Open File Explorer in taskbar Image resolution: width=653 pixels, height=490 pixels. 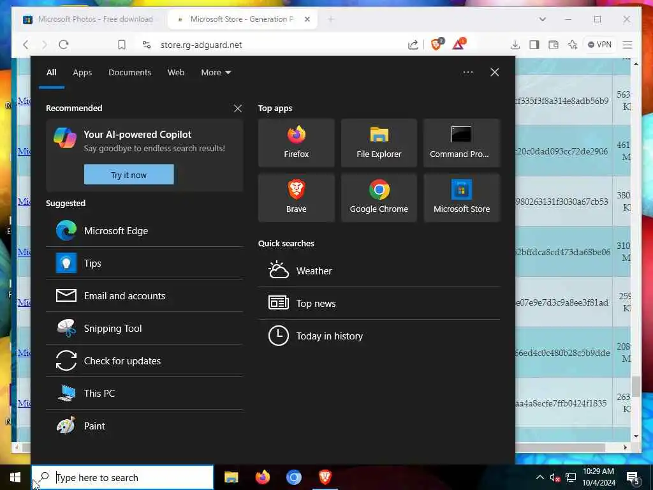[231, 477]
